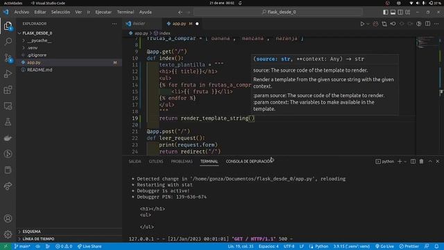Open Remote Explorer view
This screenshot has height=250, width=444.
[8, 106]
